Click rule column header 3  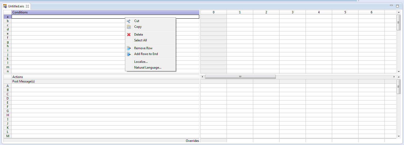click(292, 12)
